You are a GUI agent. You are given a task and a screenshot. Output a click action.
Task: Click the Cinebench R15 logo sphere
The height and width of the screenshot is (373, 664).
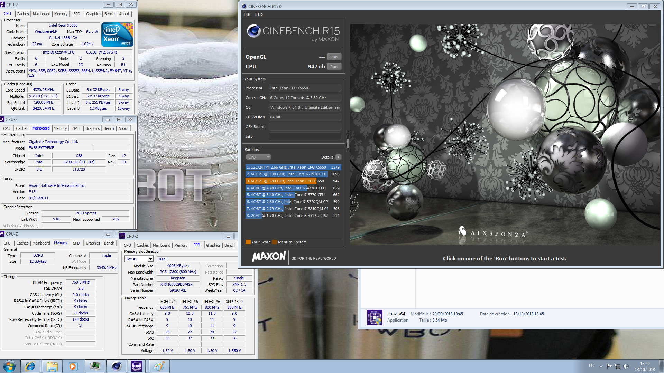tap(253, 31)
